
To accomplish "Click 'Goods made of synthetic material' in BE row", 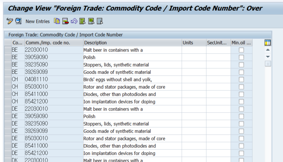I will click(x=133, y=72).
